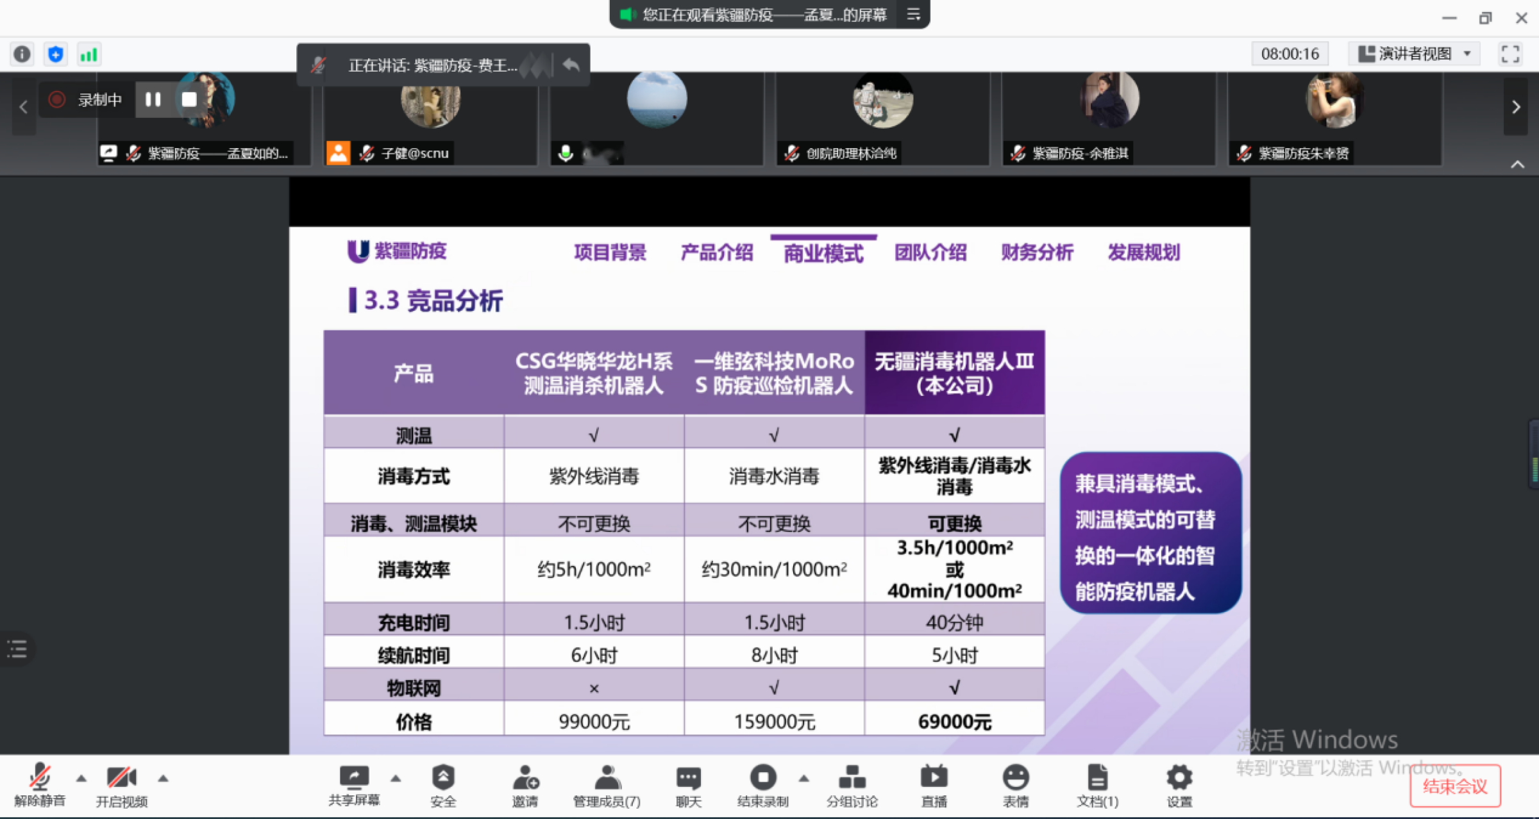
Task: Toggle 开启视频 camera button
Action: tap(122, 786)
